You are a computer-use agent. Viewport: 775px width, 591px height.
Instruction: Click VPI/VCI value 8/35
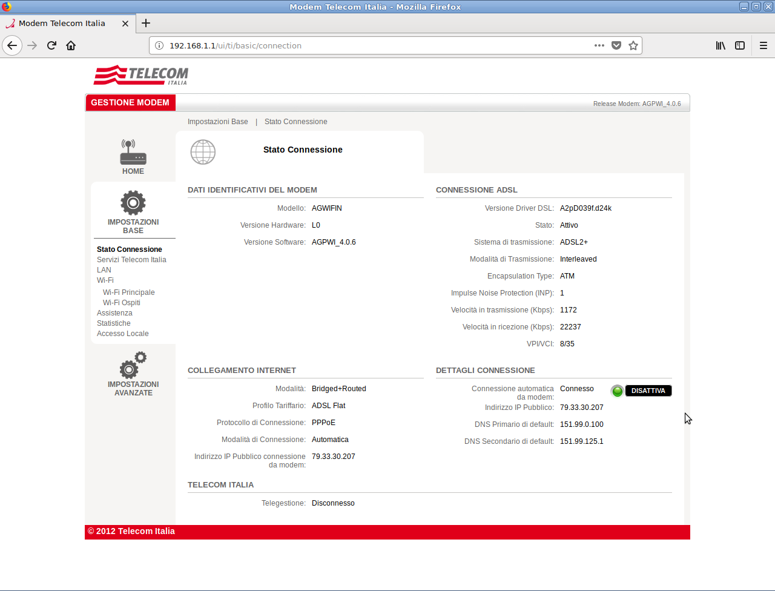(567, 344)
